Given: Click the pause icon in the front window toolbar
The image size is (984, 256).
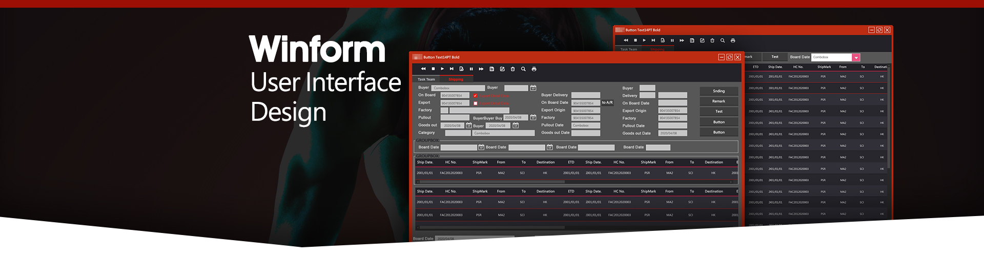Looking at the screenshot, I should (x=471, y=69).
